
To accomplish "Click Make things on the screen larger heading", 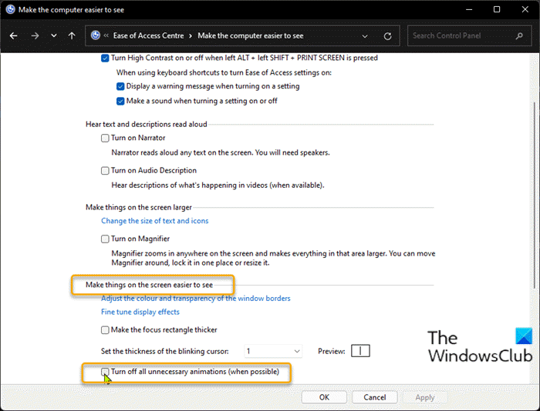I will 138,207.
